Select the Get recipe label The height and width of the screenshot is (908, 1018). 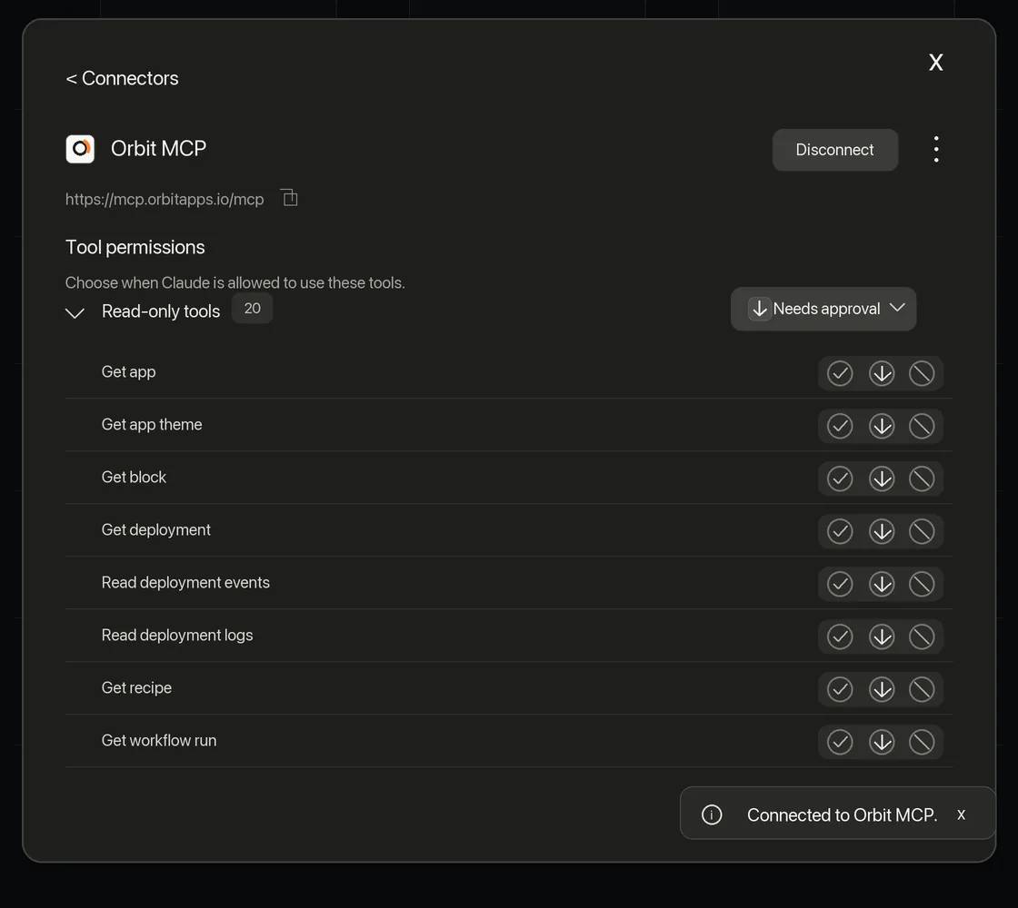click(136, 687)
